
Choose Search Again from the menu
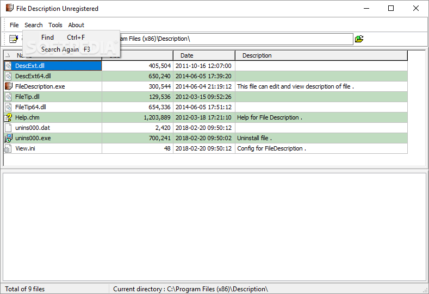[71, 49]
